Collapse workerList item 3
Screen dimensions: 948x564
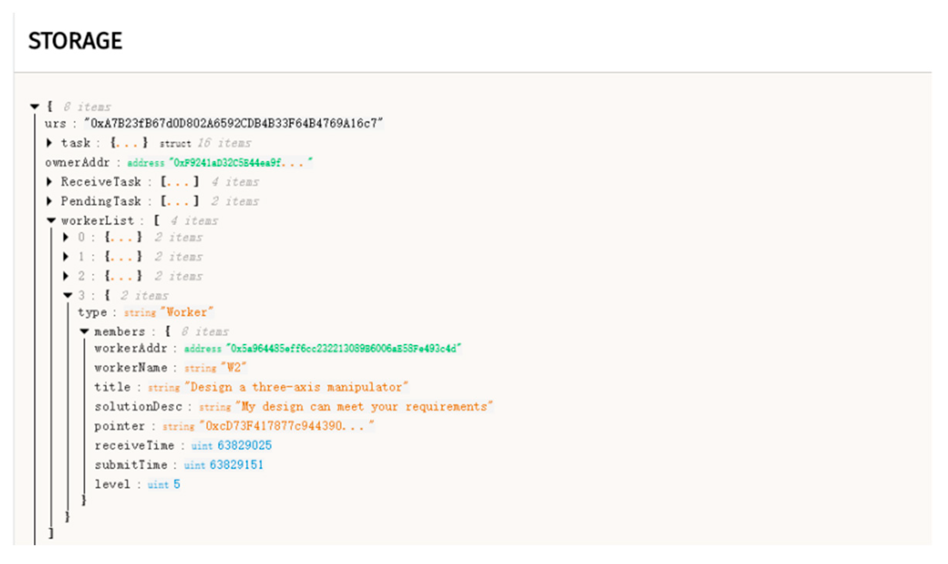coord(68,295)
